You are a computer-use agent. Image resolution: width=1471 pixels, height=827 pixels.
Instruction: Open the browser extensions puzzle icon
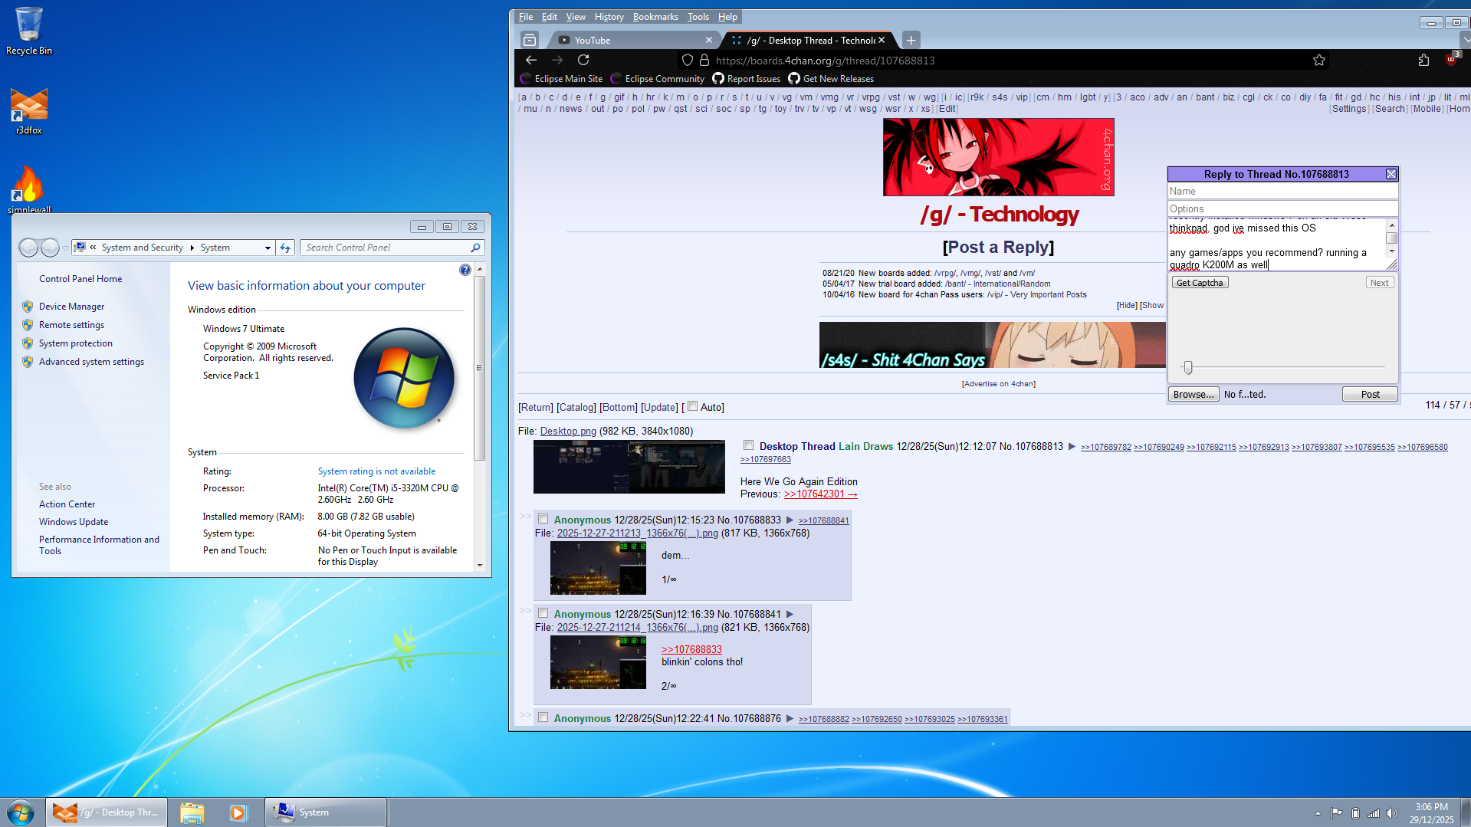click(x=1423, y=60)
